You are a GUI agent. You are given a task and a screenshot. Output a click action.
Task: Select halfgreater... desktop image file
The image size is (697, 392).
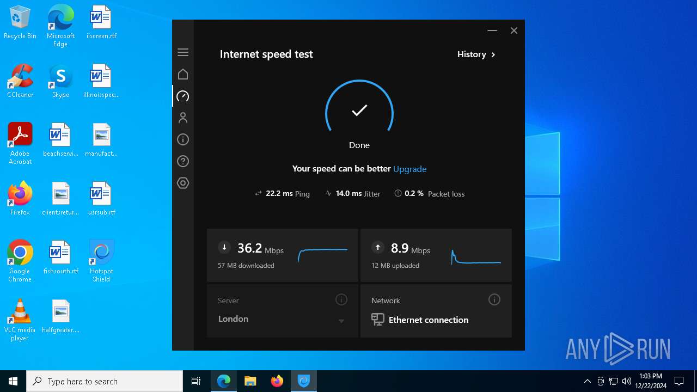(x=60, y=316)
